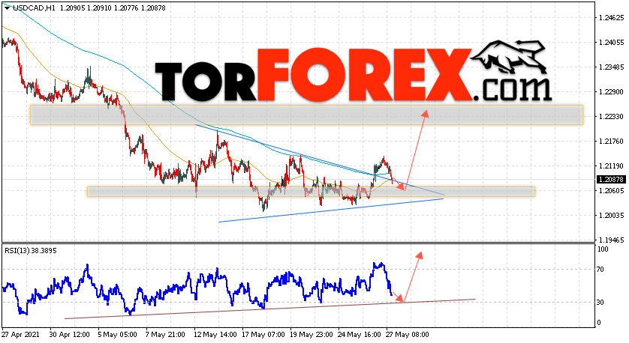Click the 30 Apr 12:00 time label
Image resolution: width=629 pixels, height=343 pixels.
pyautogui.click(x=69, y=335)
